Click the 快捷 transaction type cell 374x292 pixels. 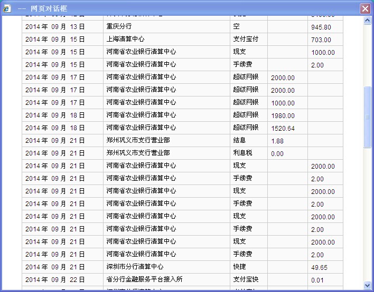(239, 267)
